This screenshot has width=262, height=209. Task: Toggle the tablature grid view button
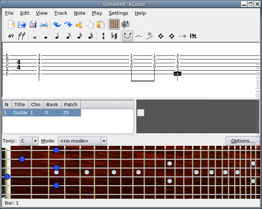point(114,25)
